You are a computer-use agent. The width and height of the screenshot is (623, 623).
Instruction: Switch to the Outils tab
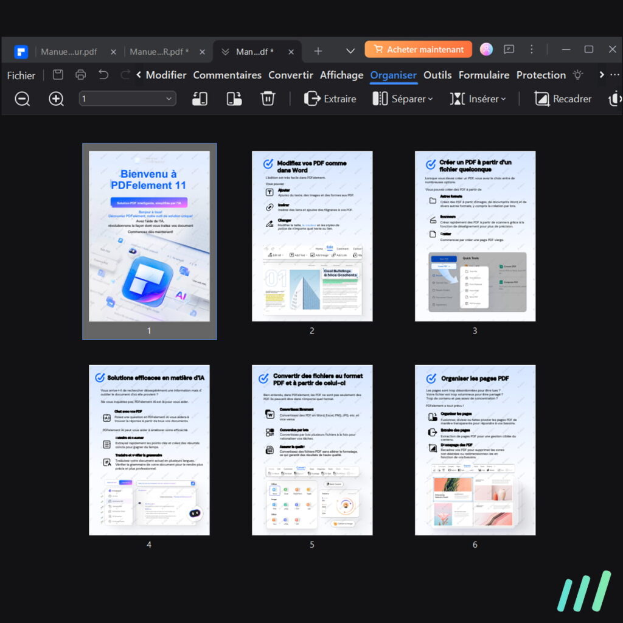[437, 75]
